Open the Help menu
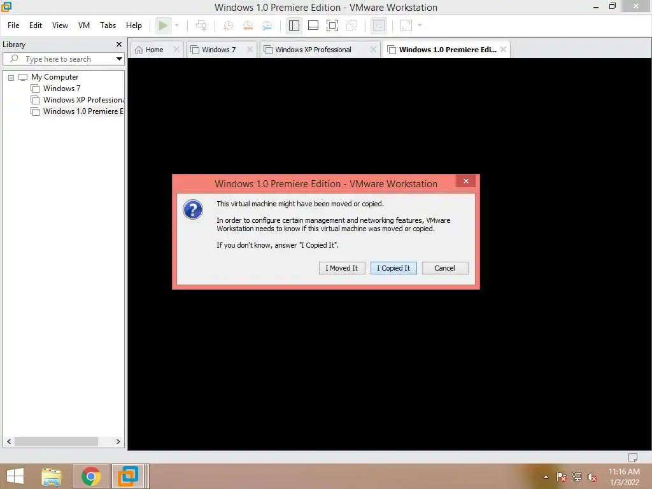This screenshot has width=652, height=489. click(134, 25)
